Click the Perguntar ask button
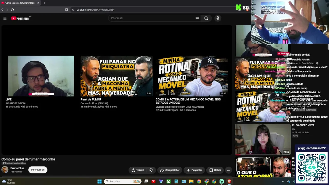This screenshot has height=185, width=329. tap(194, 170)
